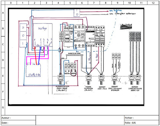Click the small photo thumbnail at top right
The width and height of the screenshot is (160, 126).
pos(126,27)
